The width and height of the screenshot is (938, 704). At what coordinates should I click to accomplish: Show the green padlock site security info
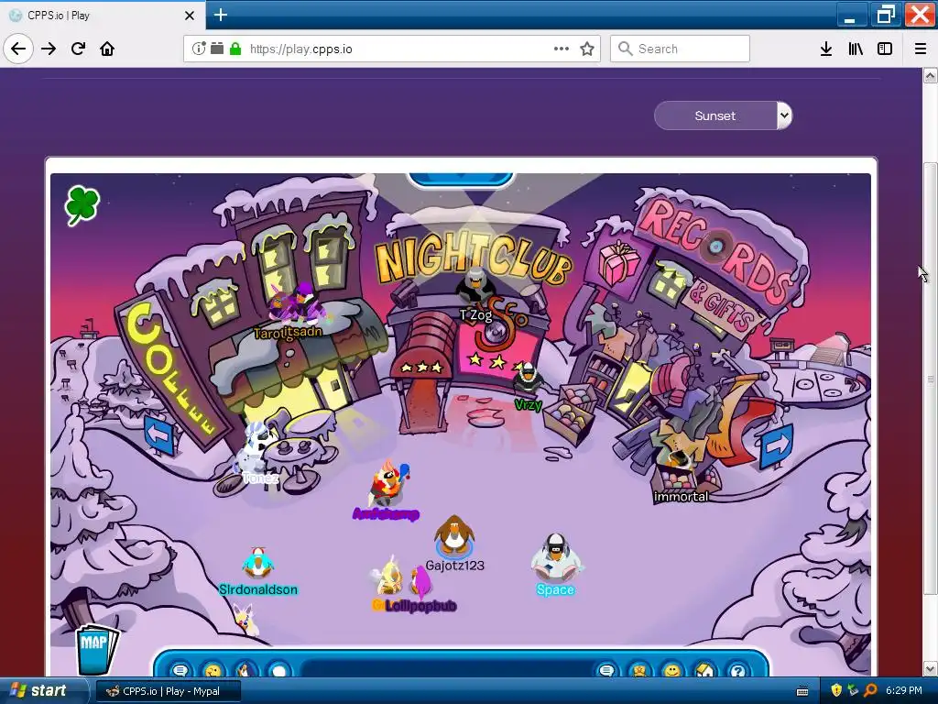(x=235, y=49)
